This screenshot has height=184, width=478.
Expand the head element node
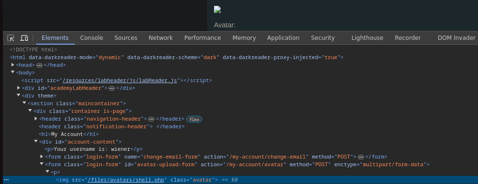pos(13,65)
